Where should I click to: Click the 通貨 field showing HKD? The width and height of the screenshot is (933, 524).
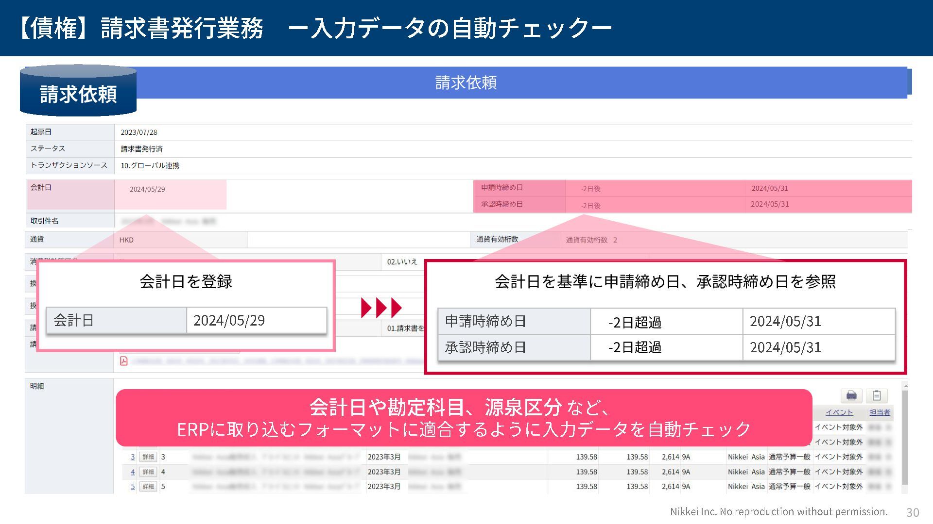click(126, 240)
